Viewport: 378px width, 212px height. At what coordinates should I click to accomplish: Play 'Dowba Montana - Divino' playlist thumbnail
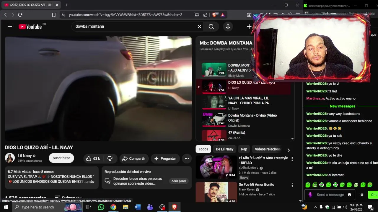coord(214,119)
